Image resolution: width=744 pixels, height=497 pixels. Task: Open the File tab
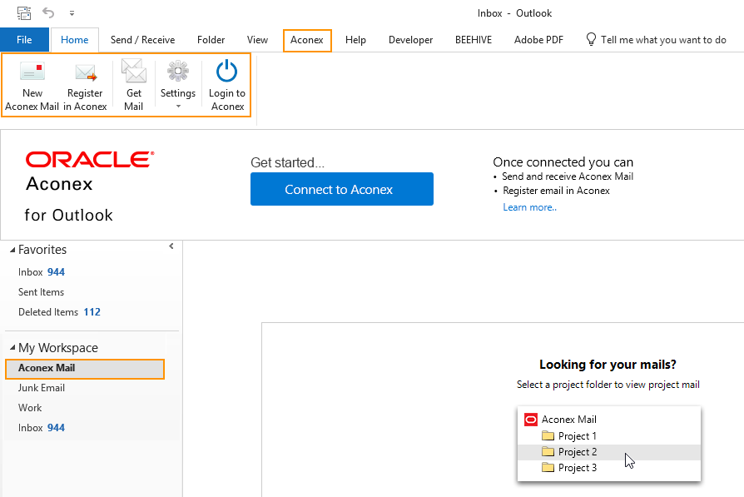[24, 40]
